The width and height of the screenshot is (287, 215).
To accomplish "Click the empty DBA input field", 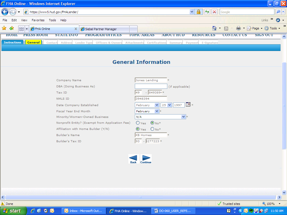I will (x=151, y=86).
